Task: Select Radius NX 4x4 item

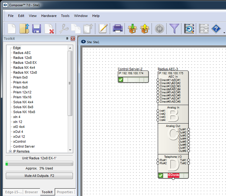Action: pyautogui.click(x=24, y=67)
